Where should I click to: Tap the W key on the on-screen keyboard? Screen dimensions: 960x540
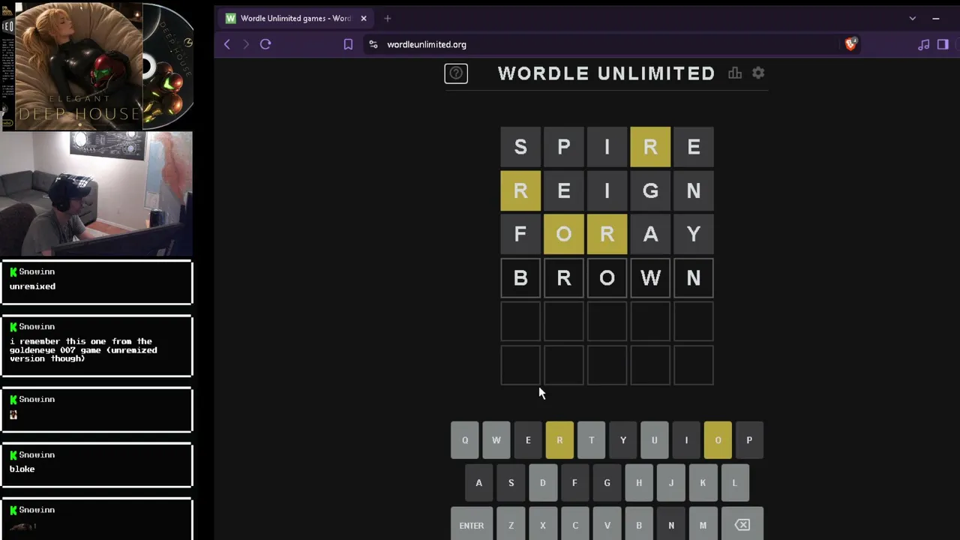coord(496,440)
